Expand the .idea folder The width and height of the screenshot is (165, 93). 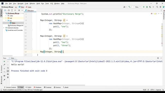point(6,16)
